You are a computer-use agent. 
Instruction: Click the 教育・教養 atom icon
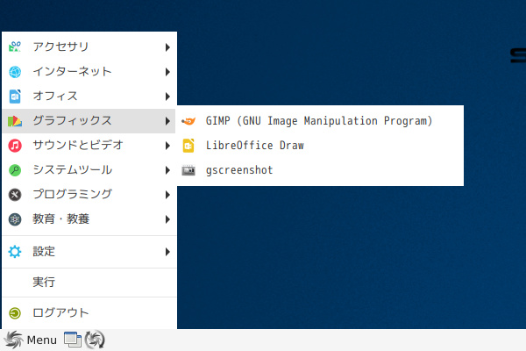(15, 219)
